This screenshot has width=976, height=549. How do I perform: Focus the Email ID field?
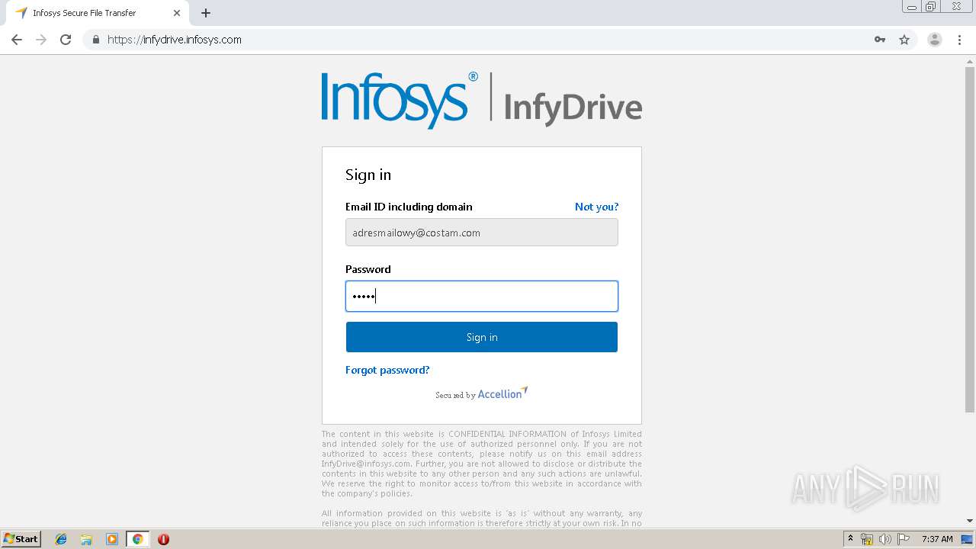point(482,233)
